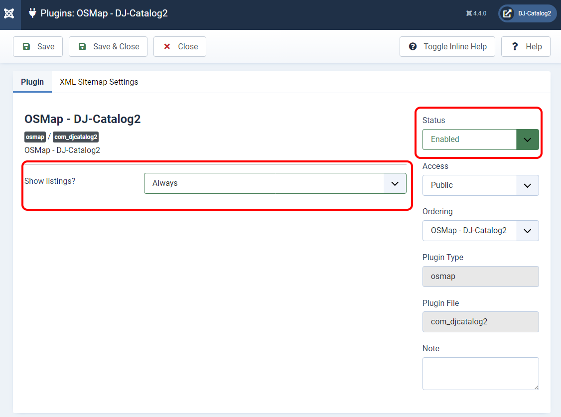Open the Access dropdown set to Public
Viewport: 561px width, 417px height.
(x=480, y=185)
